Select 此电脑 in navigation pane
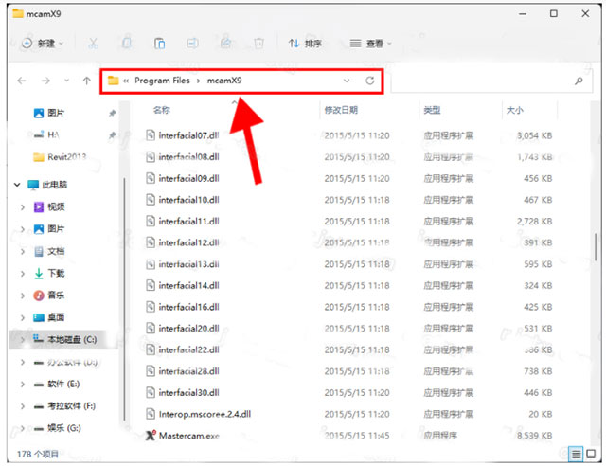The image size is (606, 466). coord(47,185)
